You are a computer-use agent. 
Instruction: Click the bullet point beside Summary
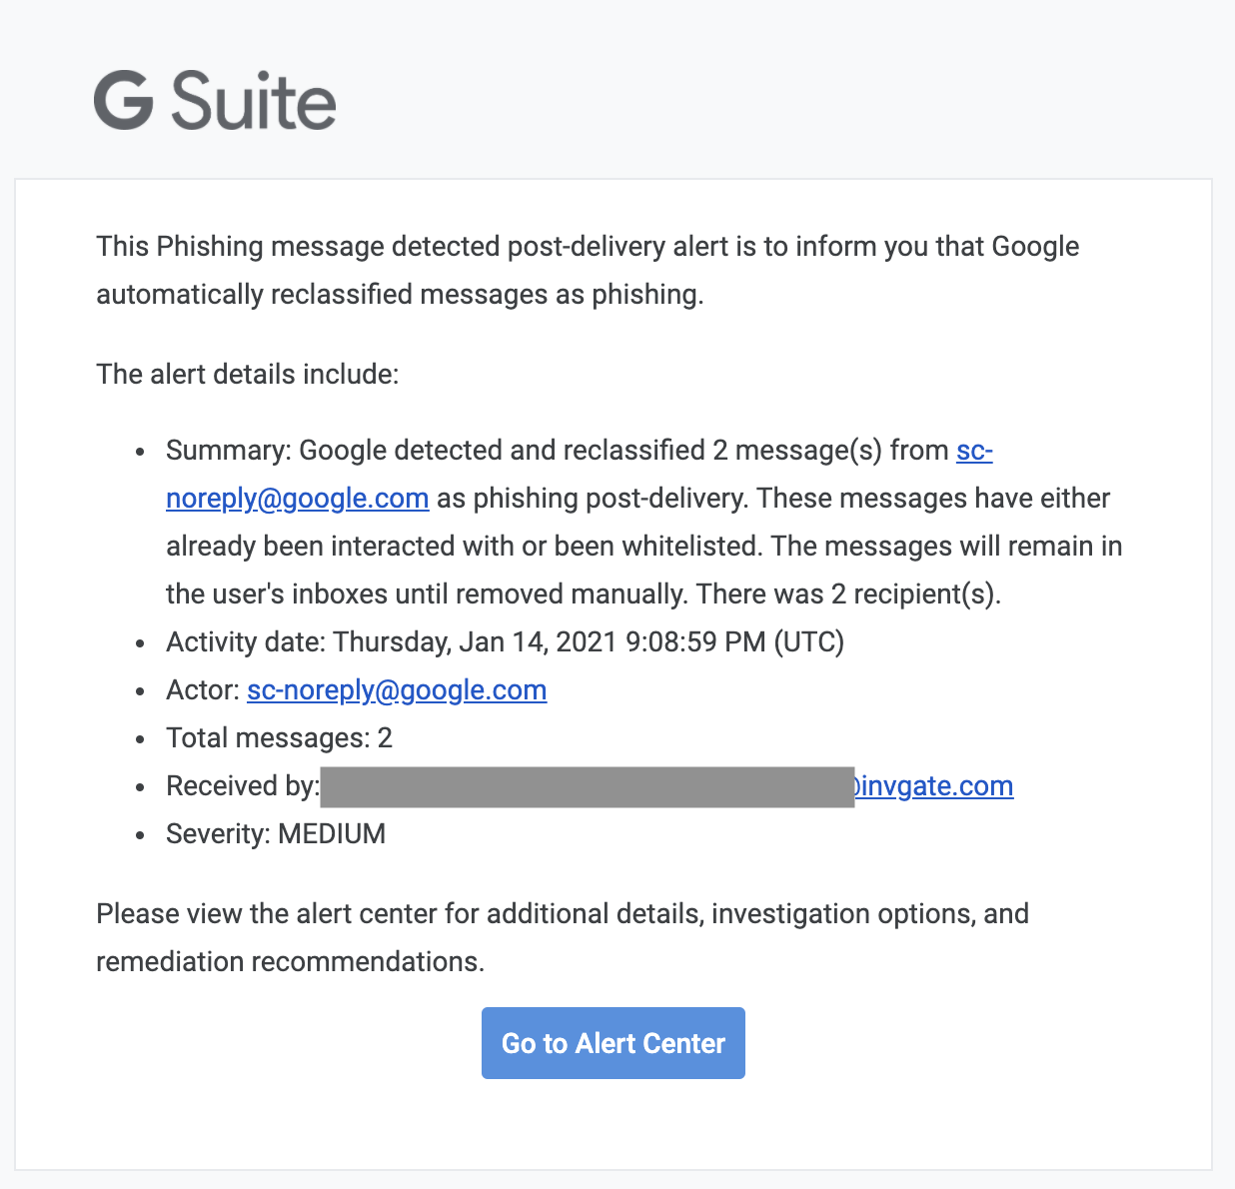point(141,452)
